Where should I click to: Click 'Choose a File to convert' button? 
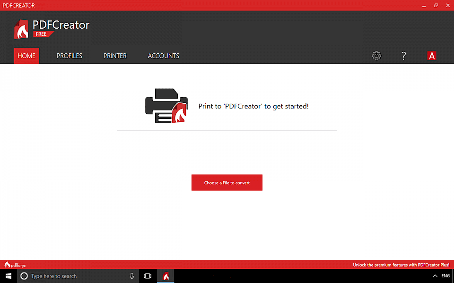(x=227, y=183)
